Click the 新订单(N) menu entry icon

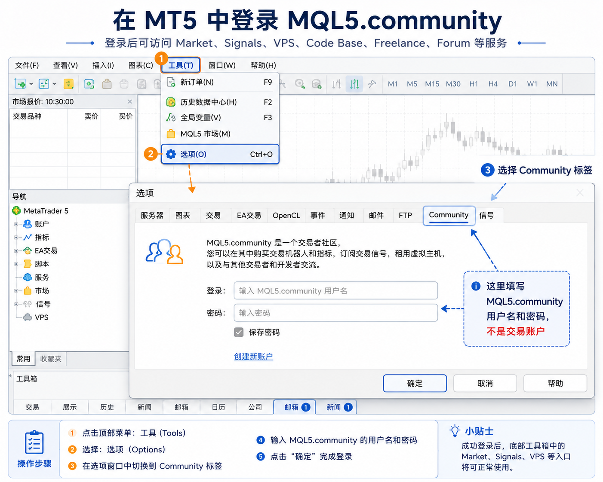pos(171,82)
